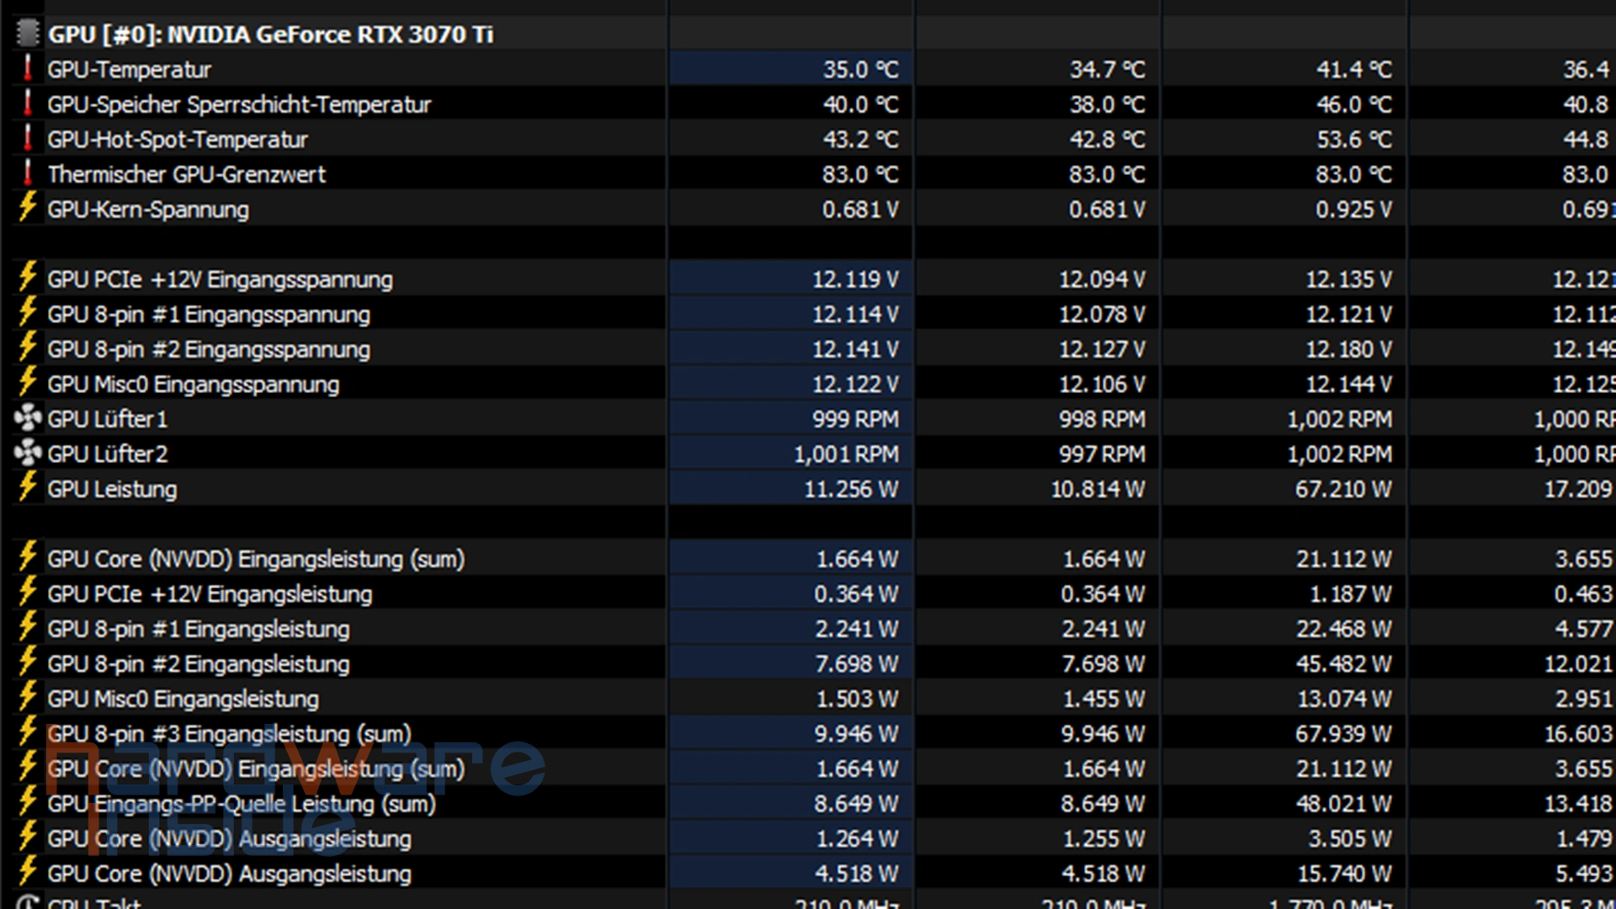Click the GPU chip icon beside NVIDIA GeForce RTX 3070 Ti
Screen dimensions: 1616x909
(x=28, y=34)
